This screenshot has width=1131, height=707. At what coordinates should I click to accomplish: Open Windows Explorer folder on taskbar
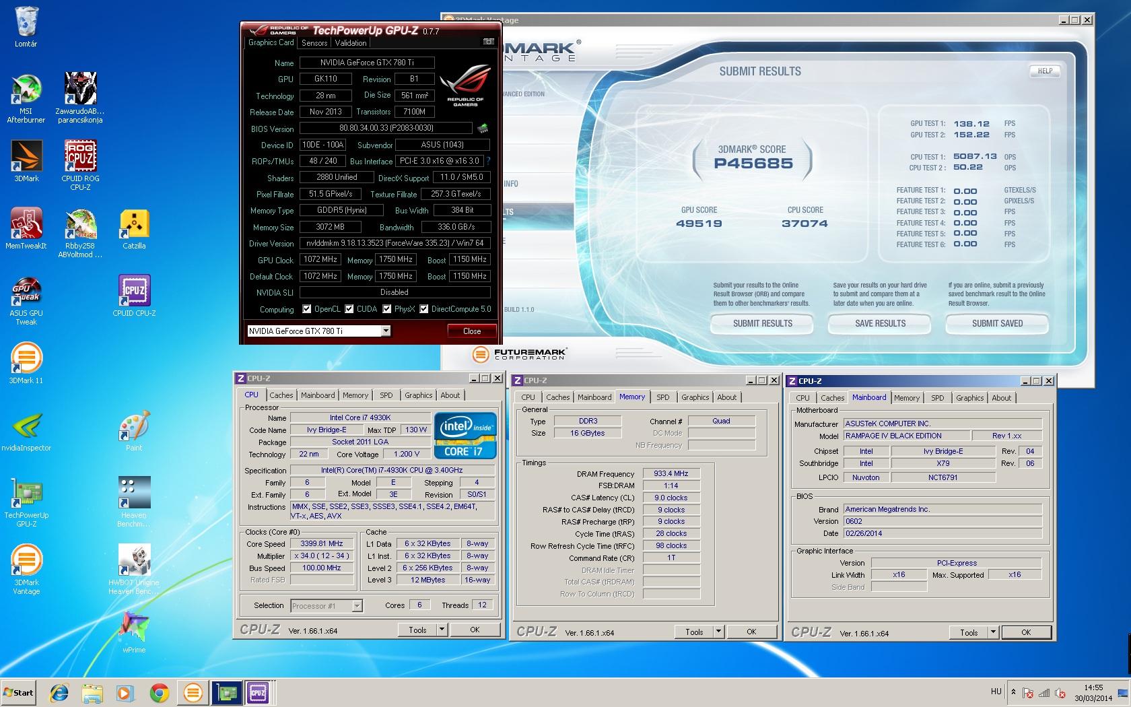[92, 692]
